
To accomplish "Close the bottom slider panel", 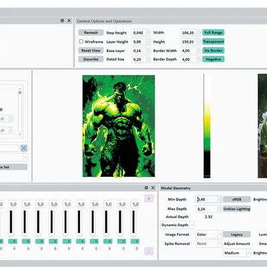I will [x=153, y=188].
